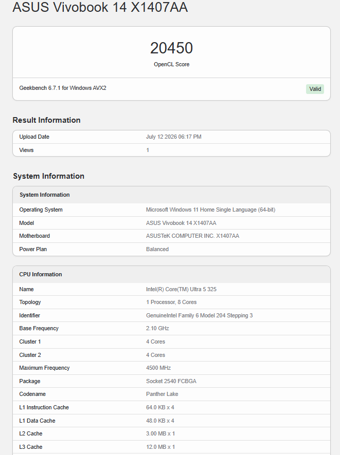
Task: Select GenuineIntel Family 6 Model 204 Stepping 3
Action: (200, 315)
